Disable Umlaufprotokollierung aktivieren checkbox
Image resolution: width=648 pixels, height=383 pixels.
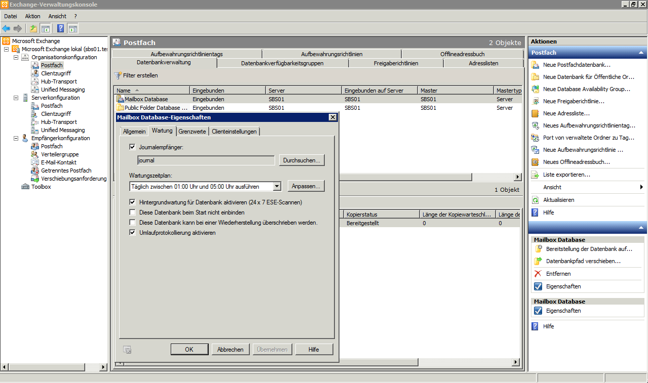[x=133, y=233]
